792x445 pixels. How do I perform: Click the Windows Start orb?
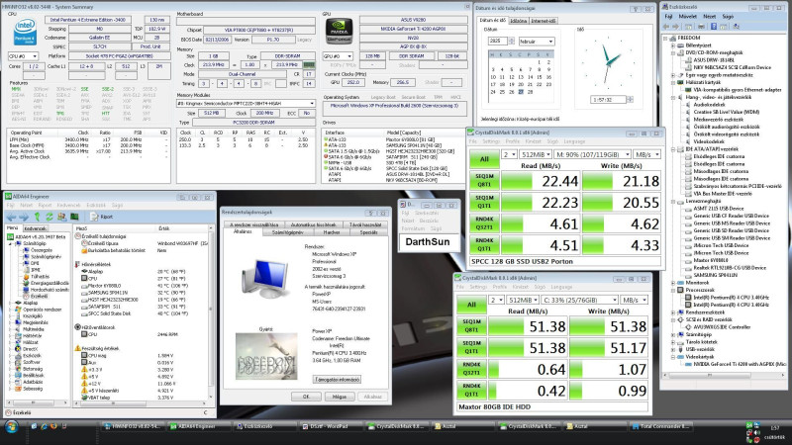pos(11,427)
